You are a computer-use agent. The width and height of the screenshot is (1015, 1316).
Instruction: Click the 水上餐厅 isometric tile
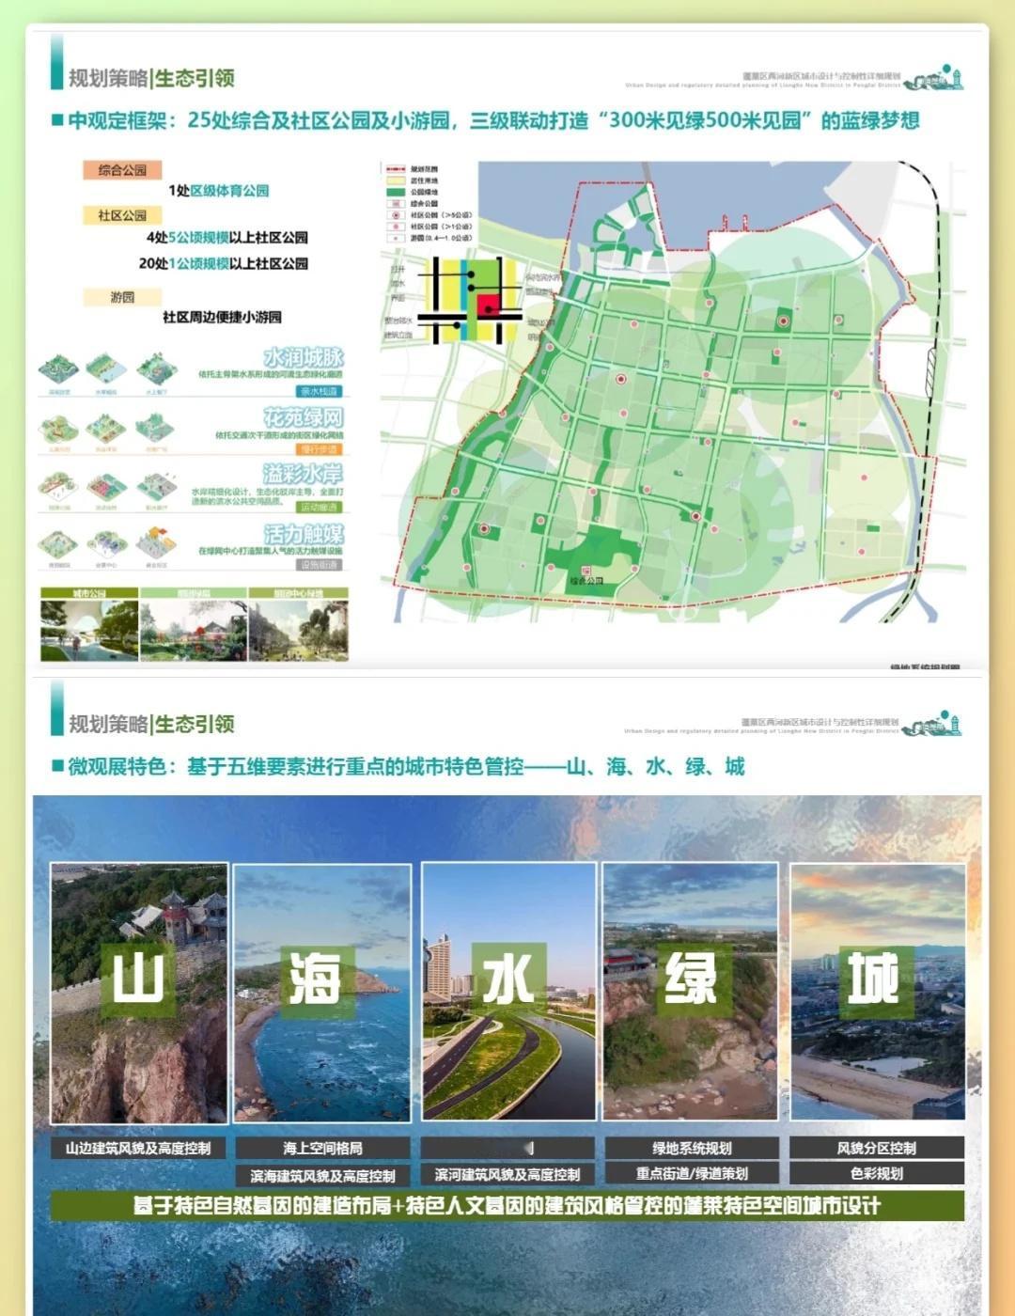pos(156,369)
